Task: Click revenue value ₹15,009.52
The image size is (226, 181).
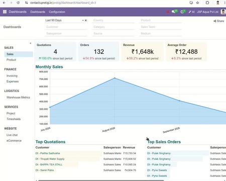Action: (x=130, y=159)
